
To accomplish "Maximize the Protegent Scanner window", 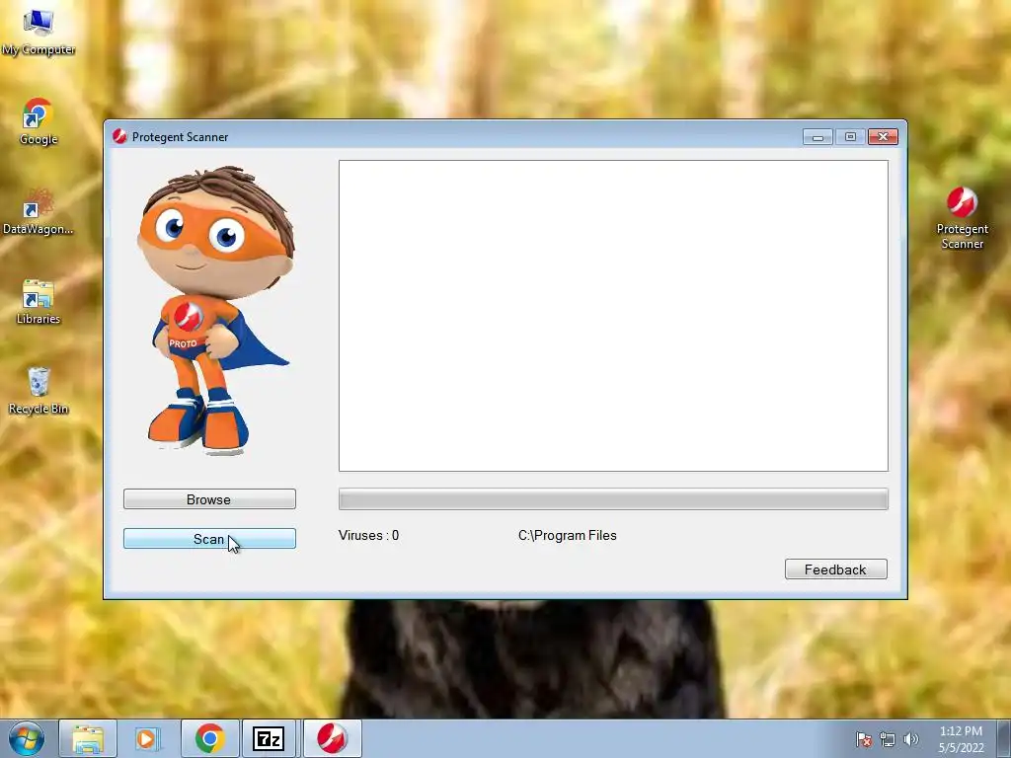I will tap(850, 136).
